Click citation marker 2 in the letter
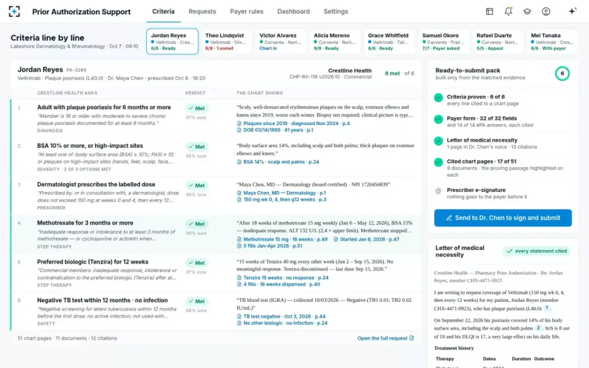Viewport: 589px width, 368px height. tap(538, 328)
